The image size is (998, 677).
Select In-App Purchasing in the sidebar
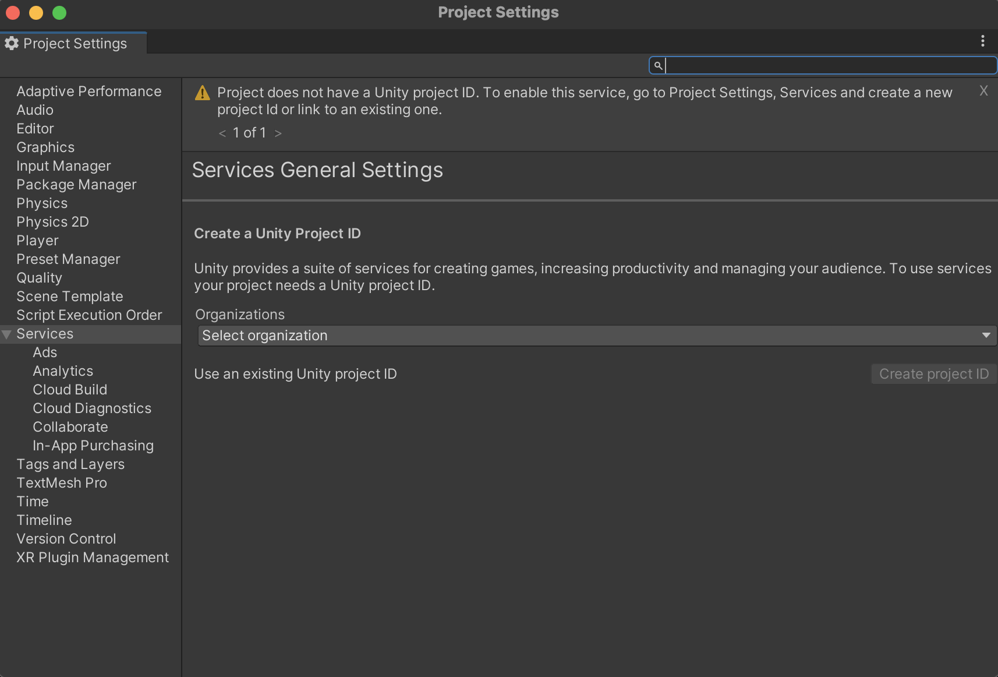coord(93,446)
